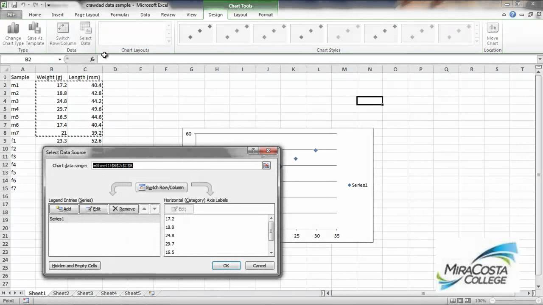Viewport: 543px width, 305px height.
Task: Click Change Chart Type icon
Action: tap(13, 28)
